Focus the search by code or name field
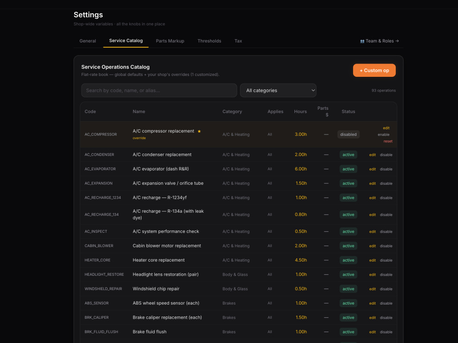458x343 pixels. point(159,91)
